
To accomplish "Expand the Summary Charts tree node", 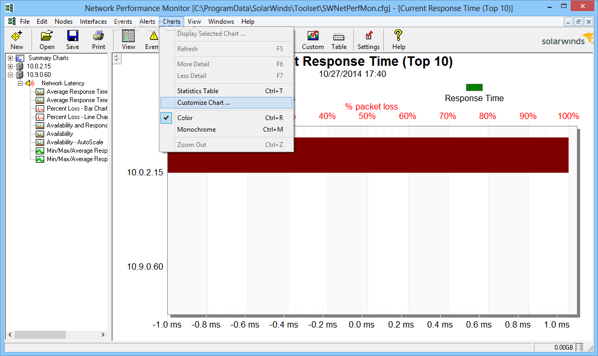I will pos(11,58).
